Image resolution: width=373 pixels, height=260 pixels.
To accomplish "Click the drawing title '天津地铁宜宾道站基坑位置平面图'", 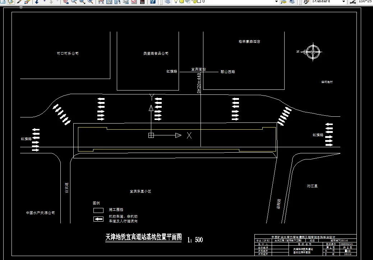I will [144, 237].
